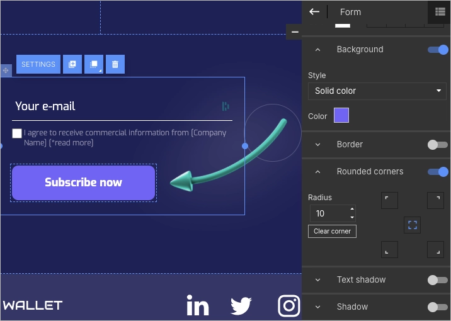Viewport: 451px width, 321px height.
Task: Select the top-left corner radius icon
Action: click(389, 201)
